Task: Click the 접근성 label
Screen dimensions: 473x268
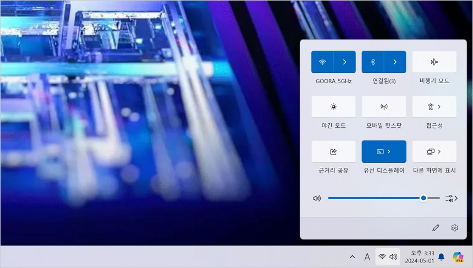Action: tap(434, 125)
